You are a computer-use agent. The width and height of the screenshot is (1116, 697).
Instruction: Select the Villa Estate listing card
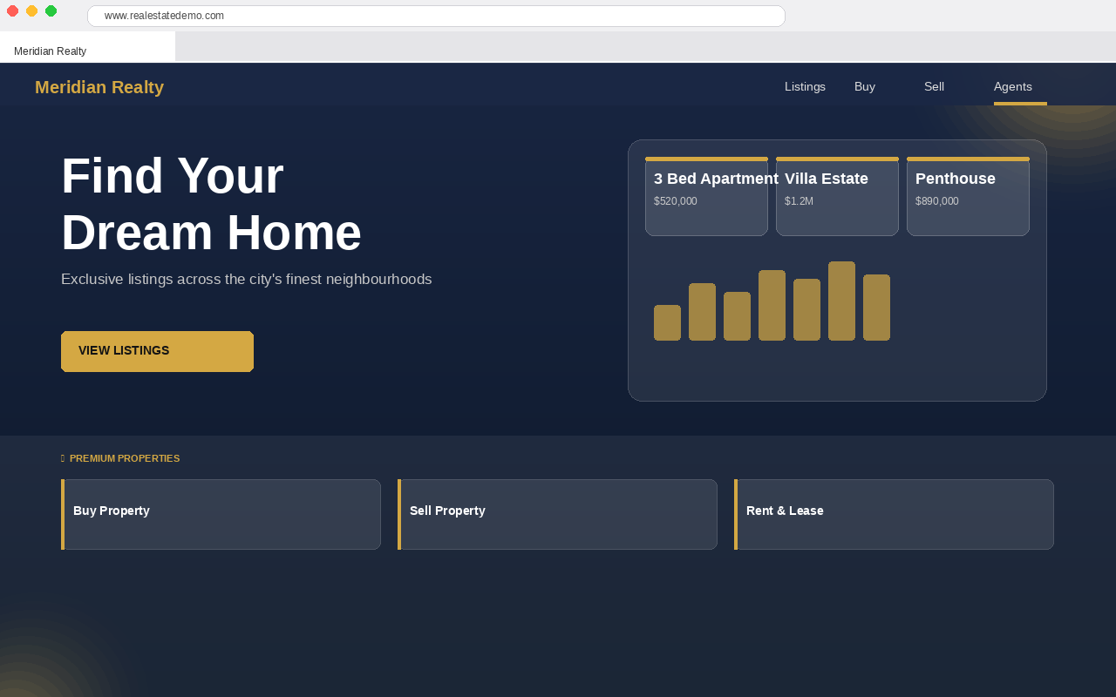[x=837, y=196]
